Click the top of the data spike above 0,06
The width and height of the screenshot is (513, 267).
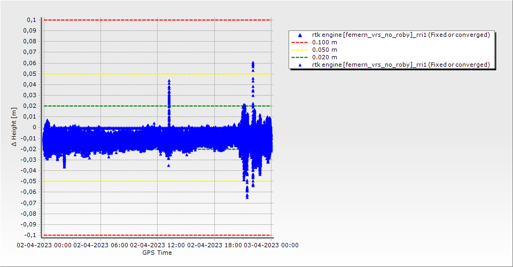(x=253, y=62)
